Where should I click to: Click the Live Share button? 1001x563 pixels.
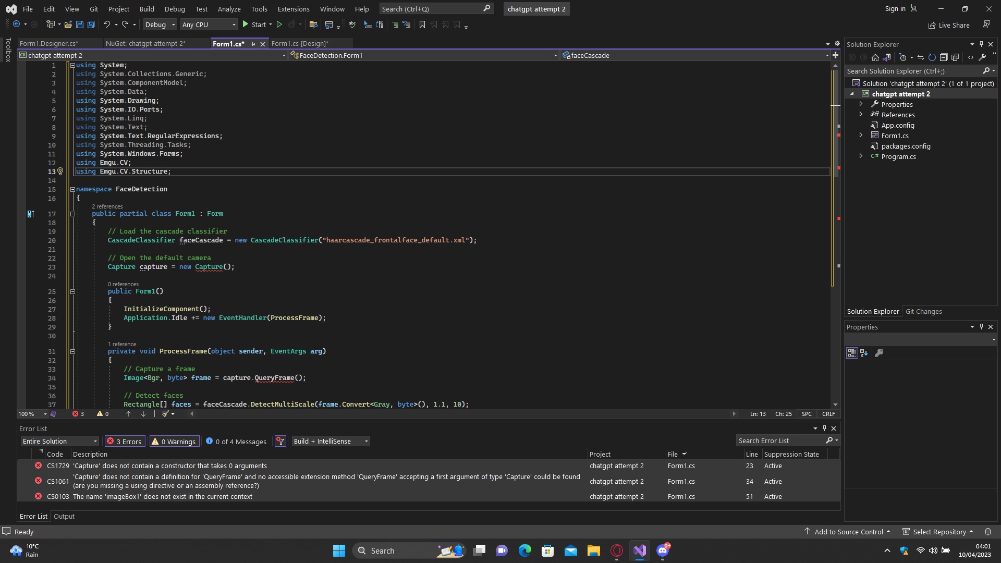click(949, 25)
